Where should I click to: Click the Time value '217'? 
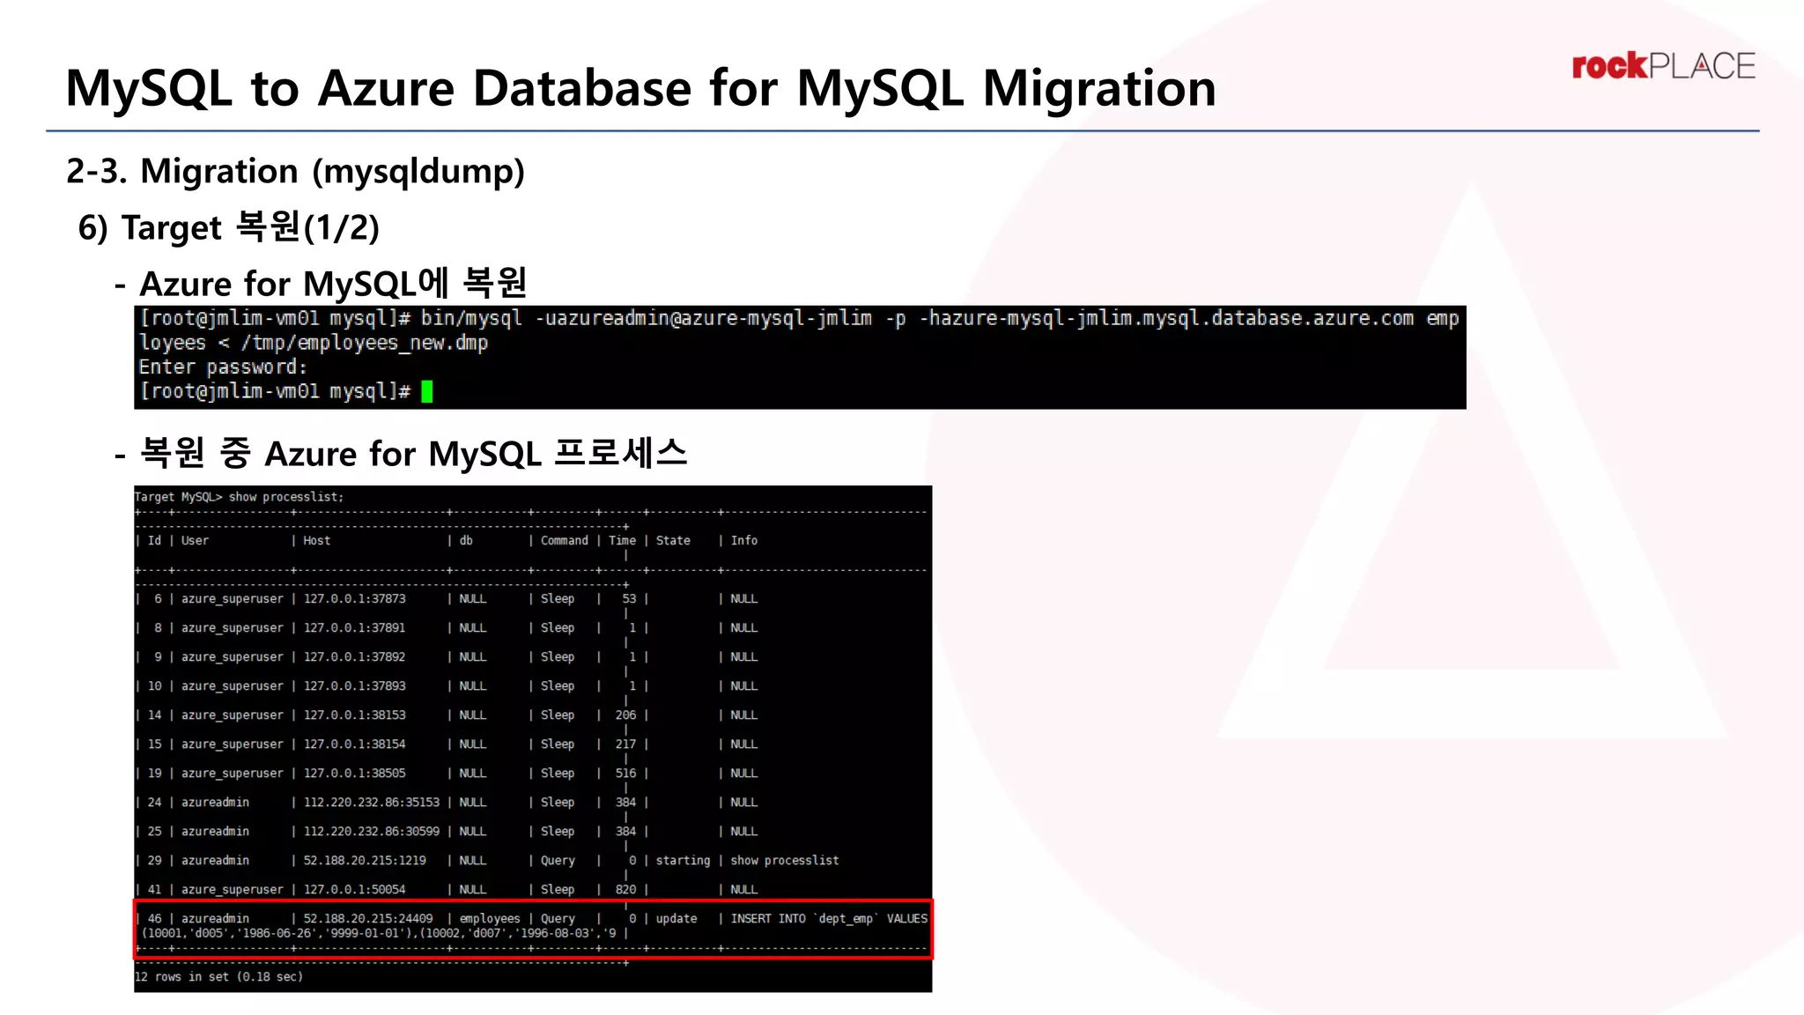click(625, 745)
